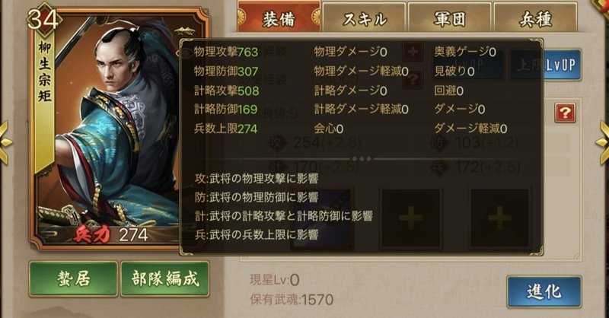Click the red plus icon beside experience
Viewport: 609px width, 318px height.
(x=412, y=52)
